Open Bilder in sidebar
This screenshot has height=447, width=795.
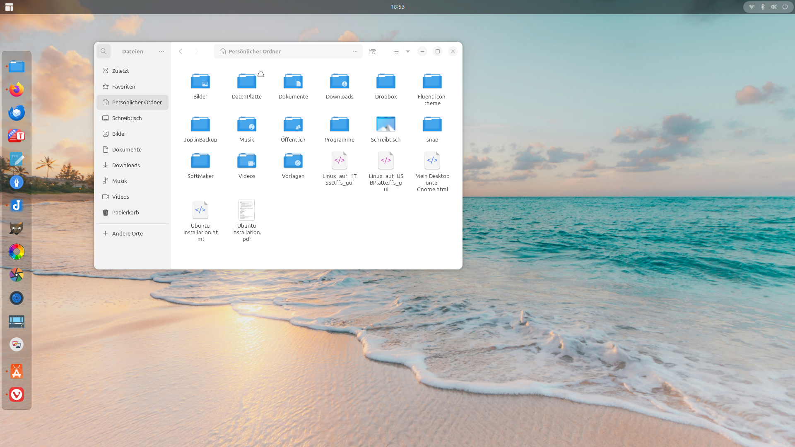point(132,134)
